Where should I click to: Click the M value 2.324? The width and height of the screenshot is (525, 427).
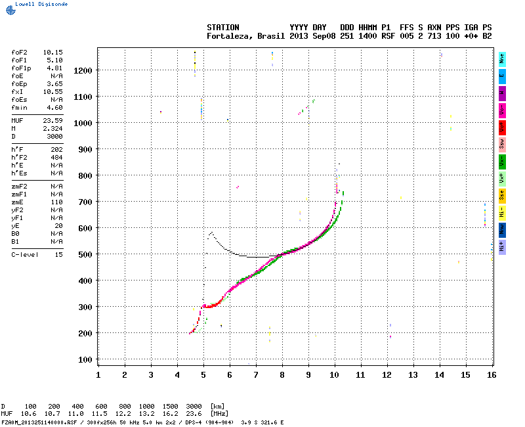pos(52,128)
